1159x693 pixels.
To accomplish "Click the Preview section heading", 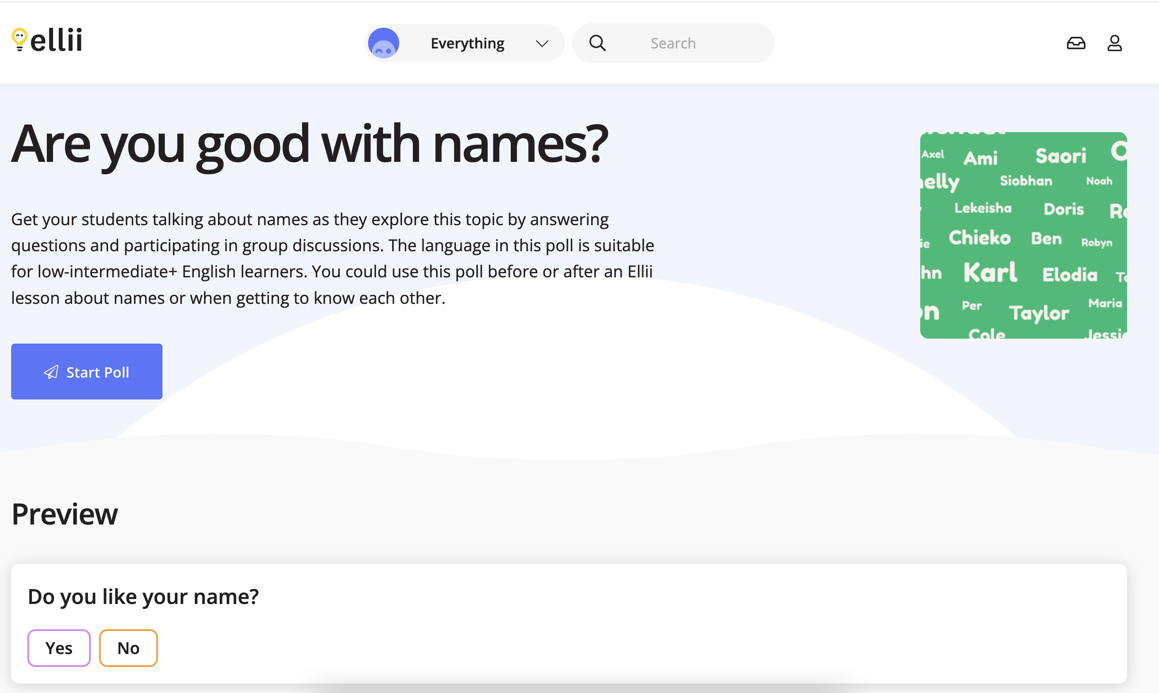I will click(65, 513).
